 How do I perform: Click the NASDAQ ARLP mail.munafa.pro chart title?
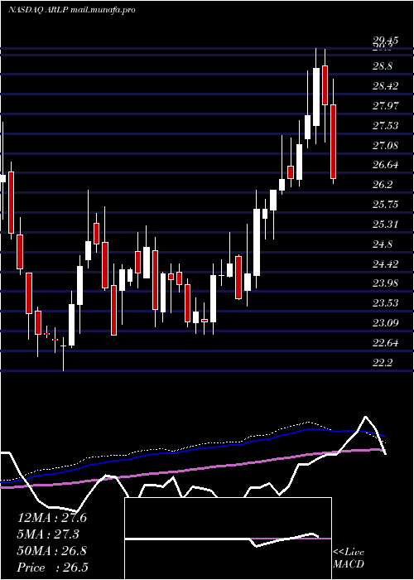point(71,10)
